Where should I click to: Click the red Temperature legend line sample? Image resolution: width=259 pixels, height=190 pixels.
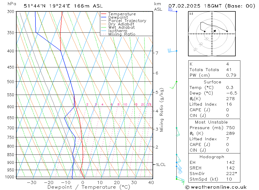(x=104, y=14)
